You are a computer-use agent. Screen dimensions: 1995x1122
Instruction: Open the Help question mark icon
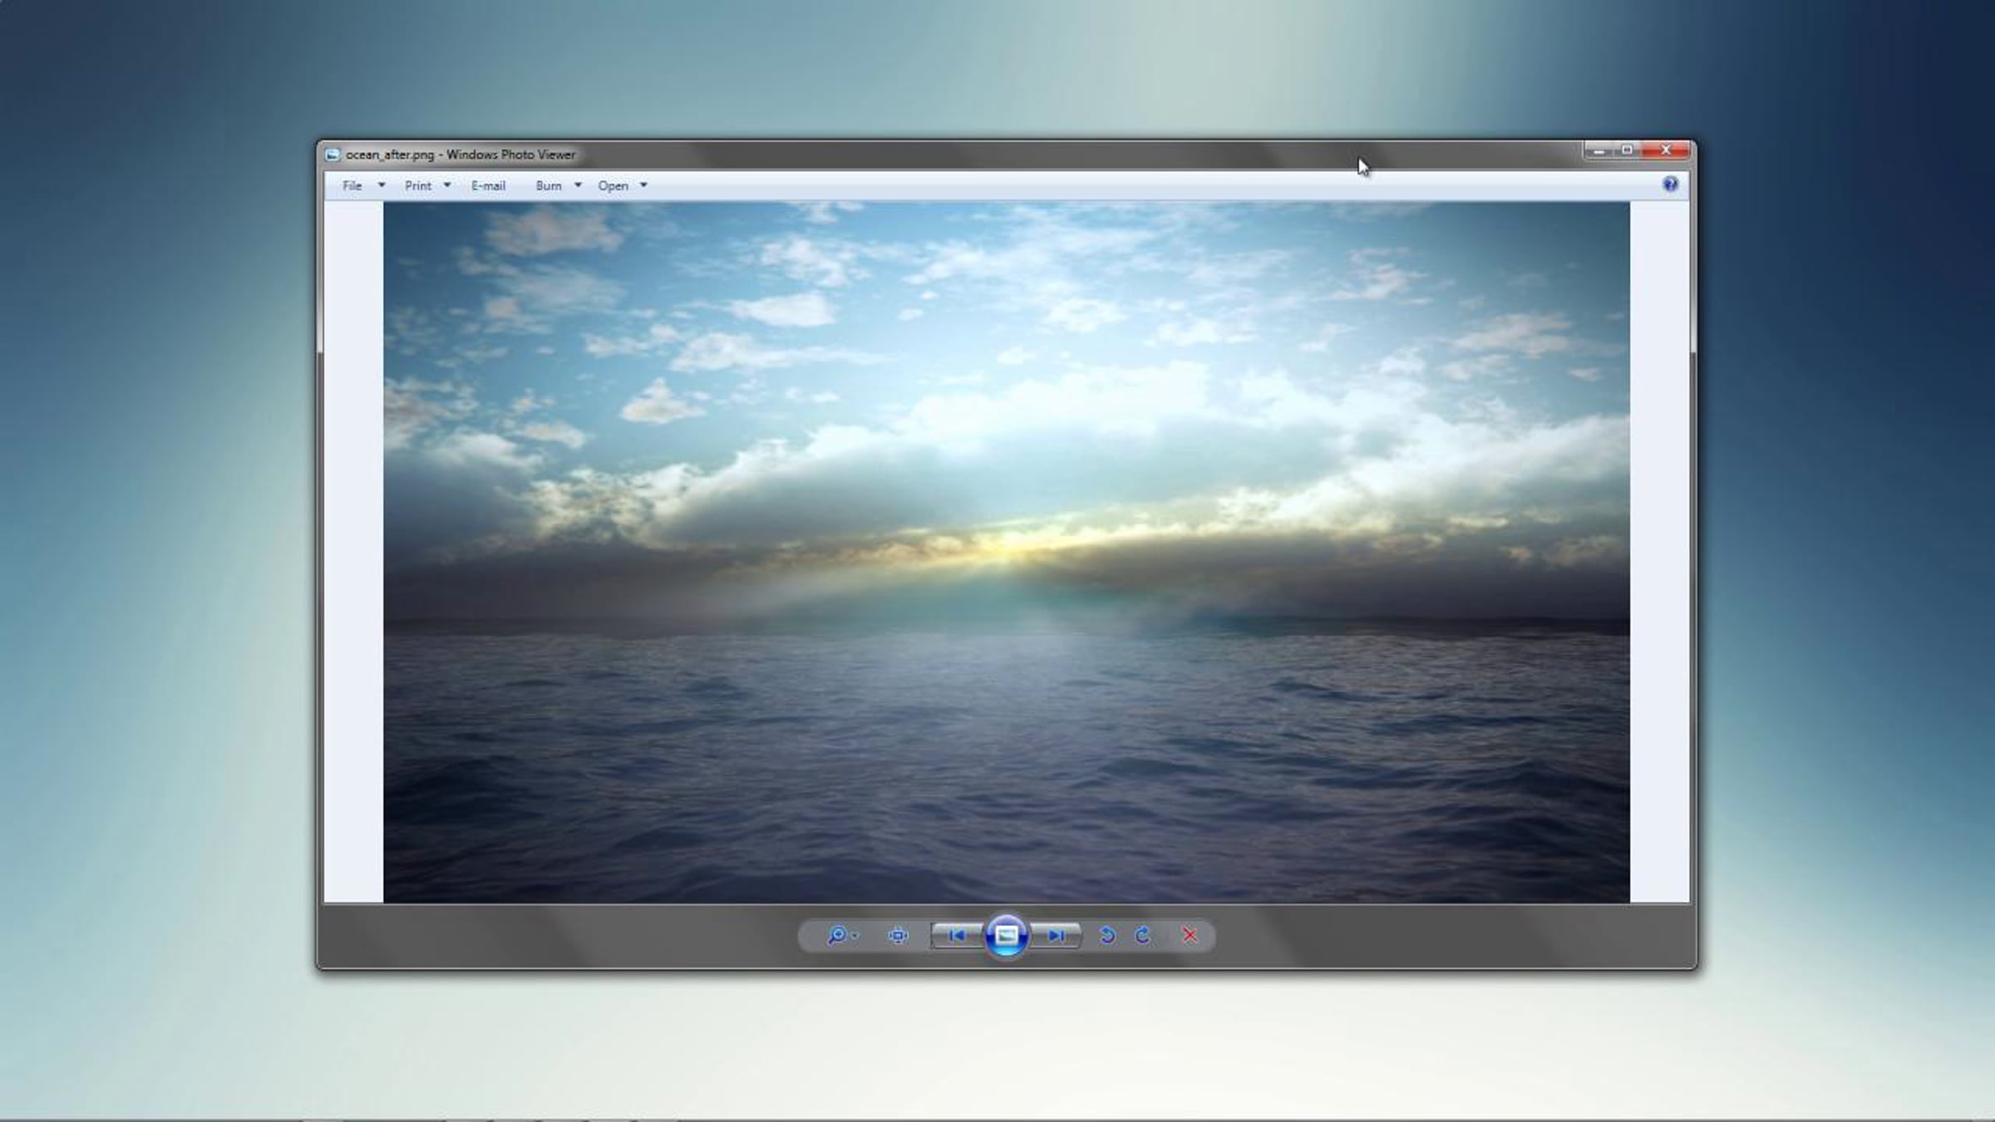[1670, 185]
